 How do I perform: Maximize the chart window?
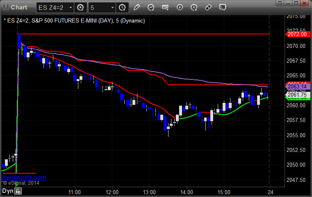click(x=296, y=3)
